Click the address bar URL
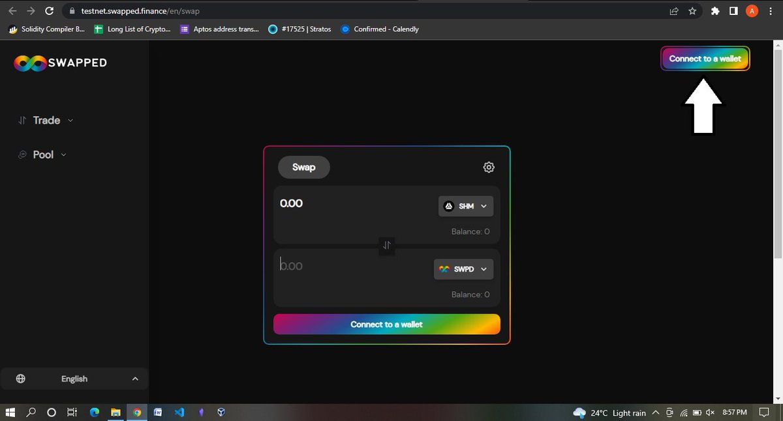 point(140,11)
